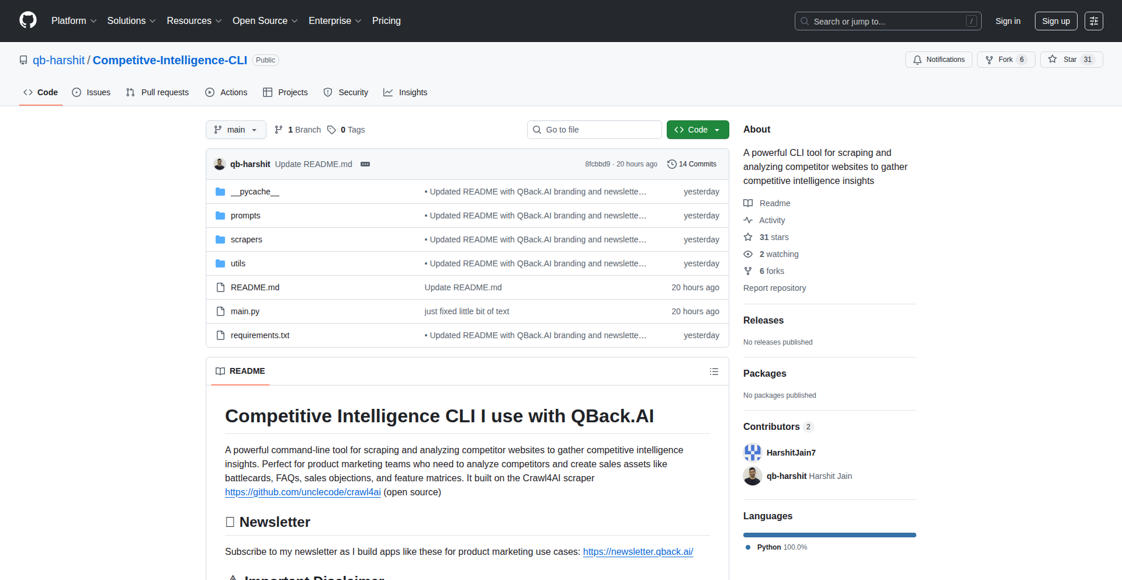Click the watching eye icon
Viewport: 1122px width, 580px height.
click(748, 254)
